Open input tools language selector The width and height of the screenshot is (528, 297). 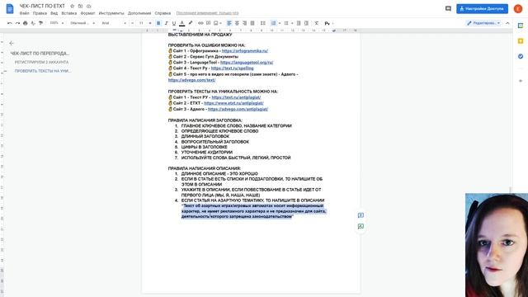point(328,23)
